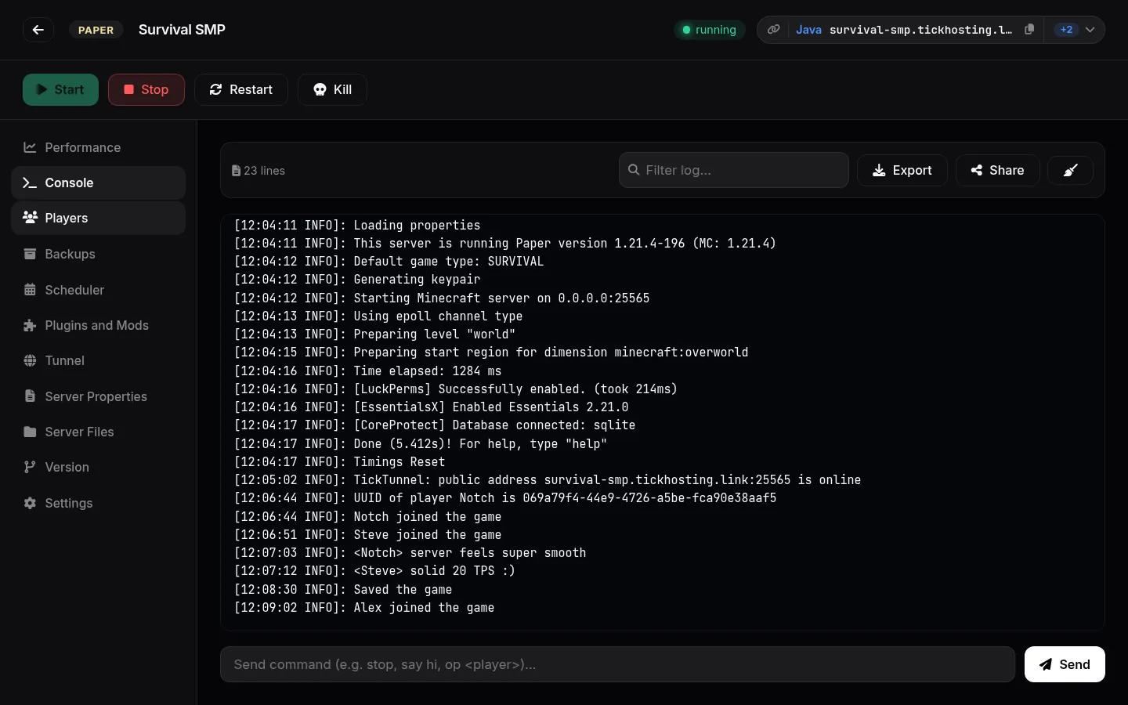Image resolution: width=1128 pixels, height=705 pixels.
Task: Click the 23 lines counter
Action: click(x=258, y=171)
